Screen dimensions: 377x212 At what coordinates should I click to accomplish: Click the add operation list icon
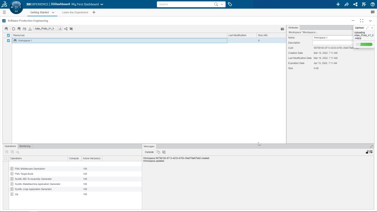[7, 152]
